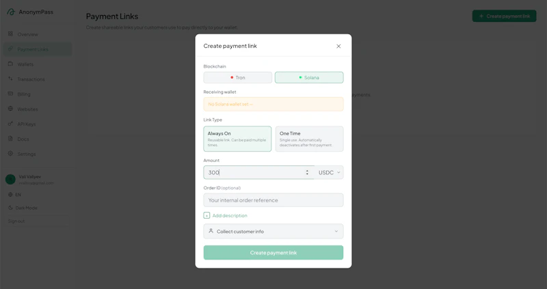Click the AnonymPass logo icon
This screenshot has width=547, height=289.
11,12
